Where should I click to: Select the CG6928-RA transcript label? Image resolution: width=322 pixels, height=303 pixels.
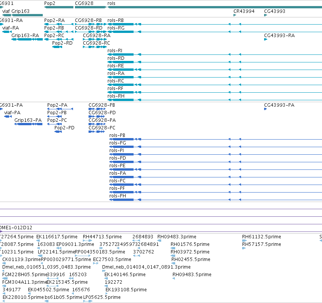96,35
